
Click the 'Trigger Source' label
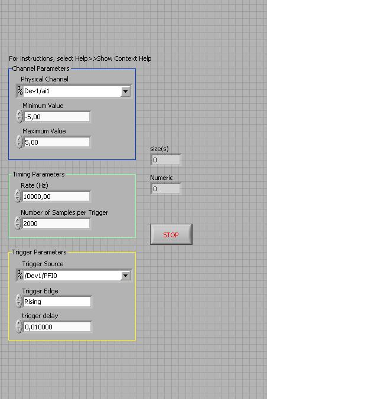[x=43, y=264]
